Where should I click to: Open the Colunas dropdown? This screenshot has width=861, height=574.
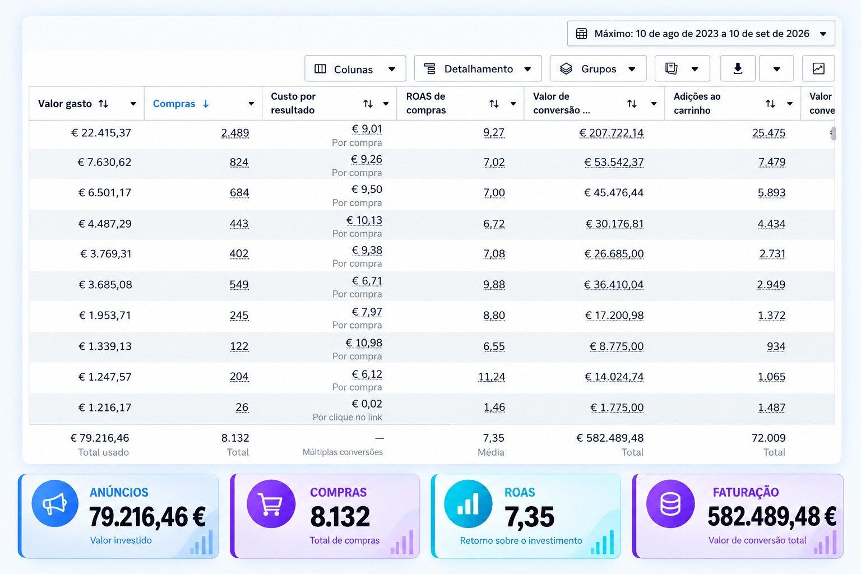tap(355, 68)
